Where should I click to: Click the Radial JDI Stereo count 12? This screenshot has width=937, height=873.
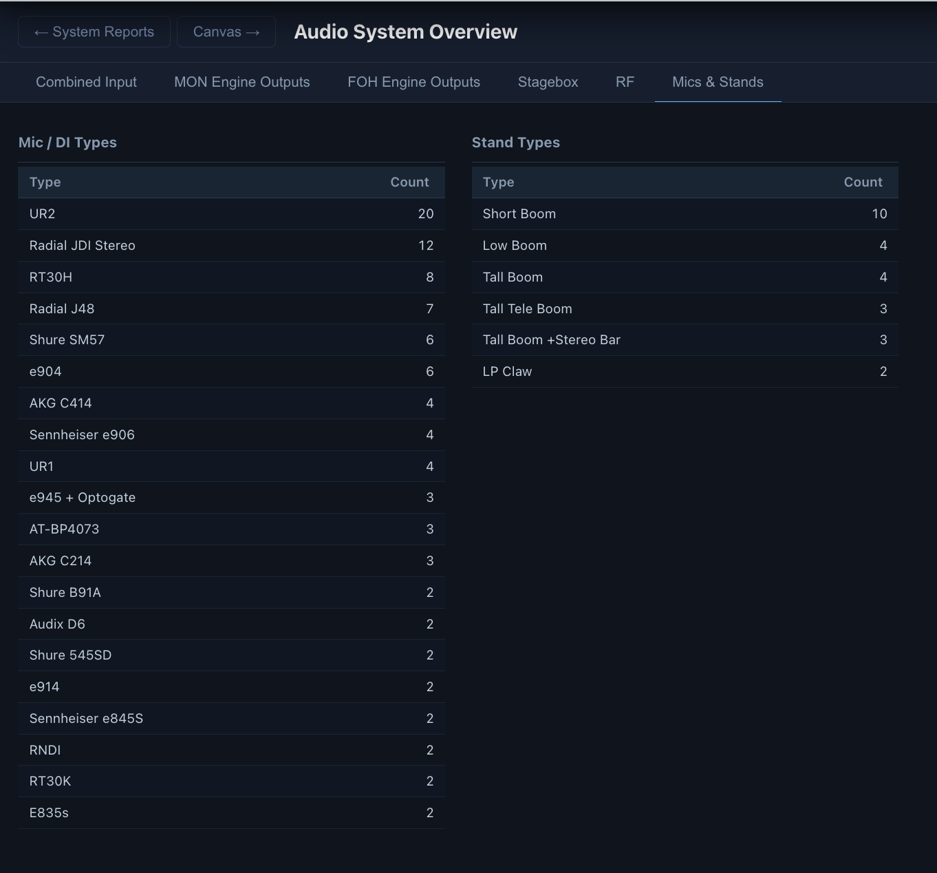426,246
